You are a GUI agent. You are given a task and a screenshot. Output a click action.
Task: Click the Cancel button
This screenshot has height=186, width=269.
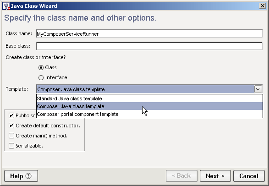[x=249, y=176]
